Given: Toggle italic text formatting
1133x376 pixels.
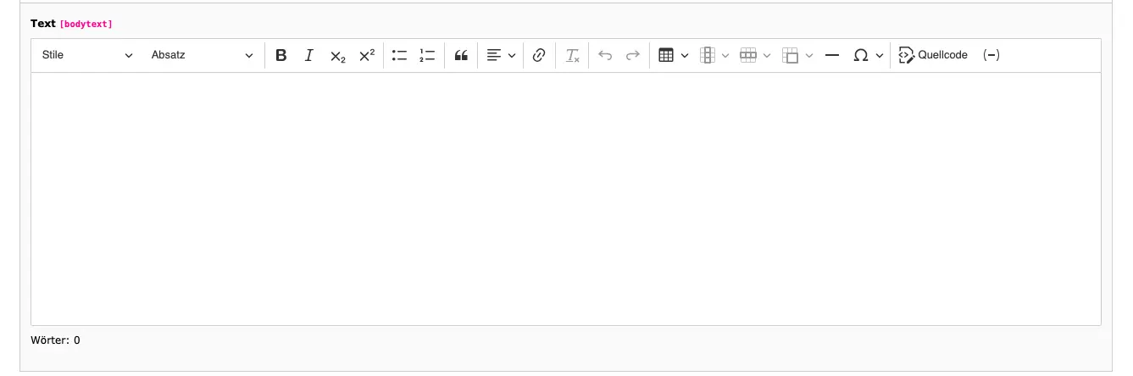Looking at the screenshot, I should (309, 56).
